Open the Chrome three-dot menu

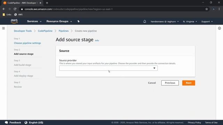tap(219, 9)
